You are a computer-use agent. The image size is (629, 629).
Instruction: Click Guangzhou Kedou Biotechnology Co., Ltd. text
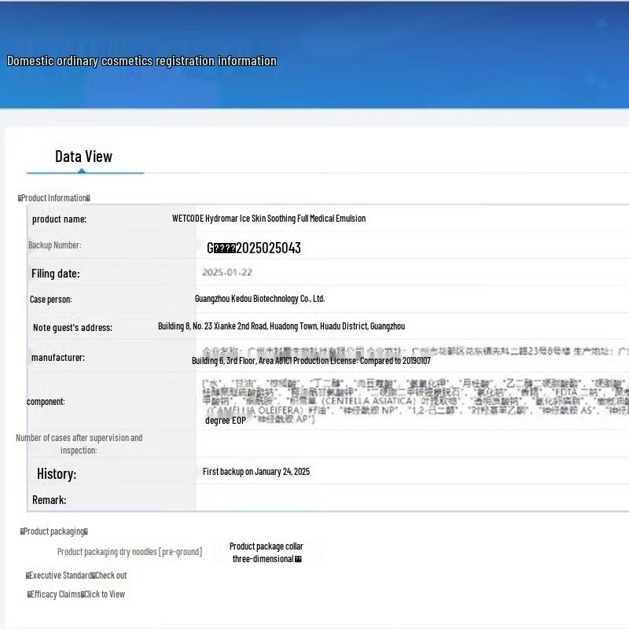click(x=259, y=299)
